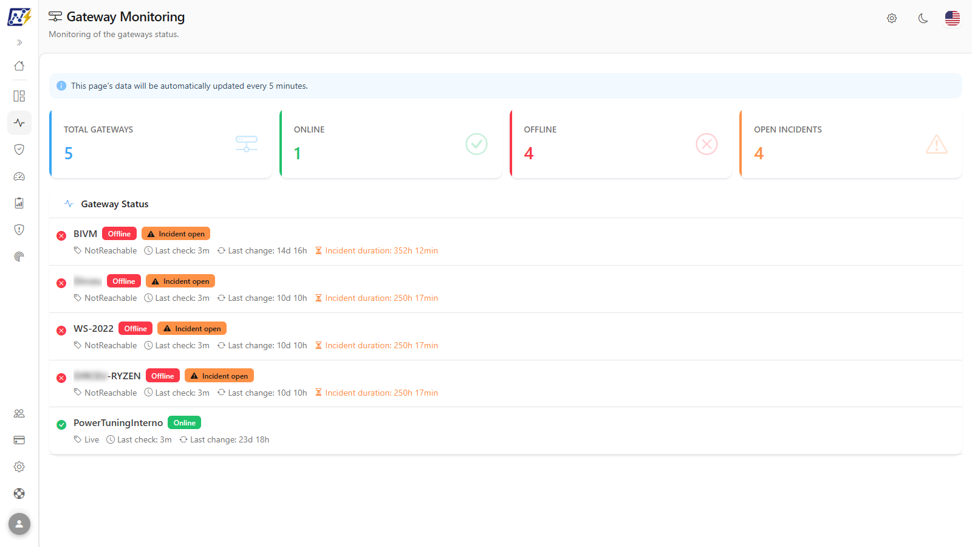Open the fingerprint sidebar icon
This screenshot has width=972, height=547.
(x=19, y=256)
